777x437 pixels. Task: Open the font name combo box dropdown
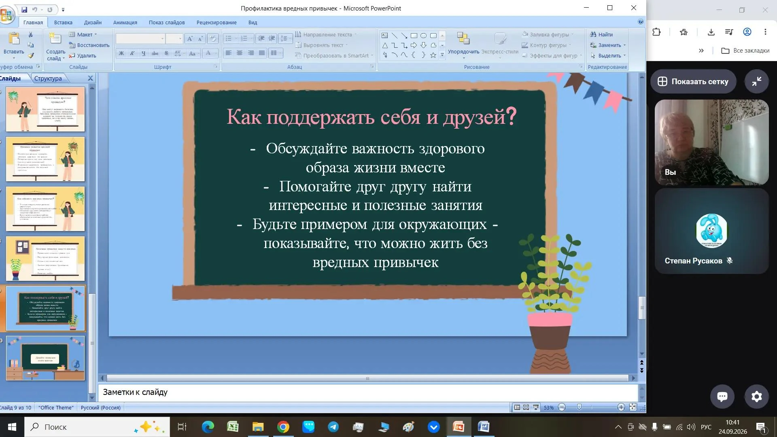click(162, 39)
